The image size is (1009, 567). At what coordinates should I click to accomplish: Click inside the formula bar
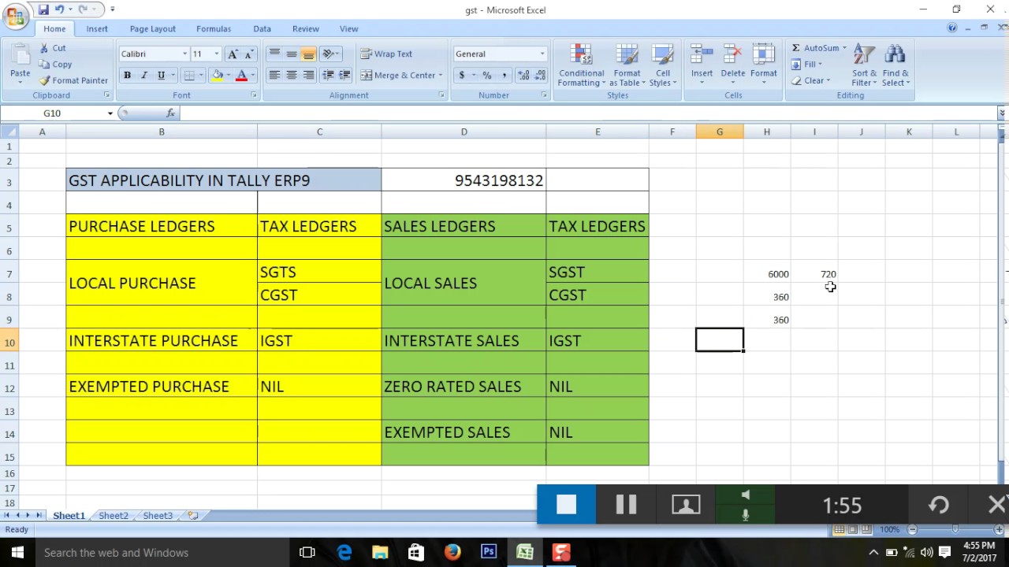click(x=587, y=113)
